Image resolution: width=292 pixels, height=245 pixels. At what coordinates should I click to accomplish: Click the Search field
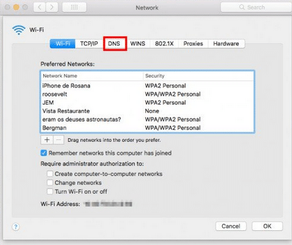[256, 7]
